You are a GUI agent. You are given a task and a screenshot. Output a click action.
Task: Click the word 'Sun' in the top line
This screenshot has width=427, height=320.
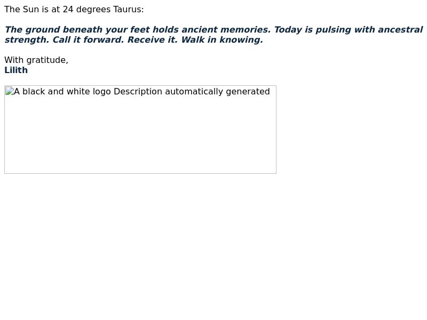tap(31, 10)
